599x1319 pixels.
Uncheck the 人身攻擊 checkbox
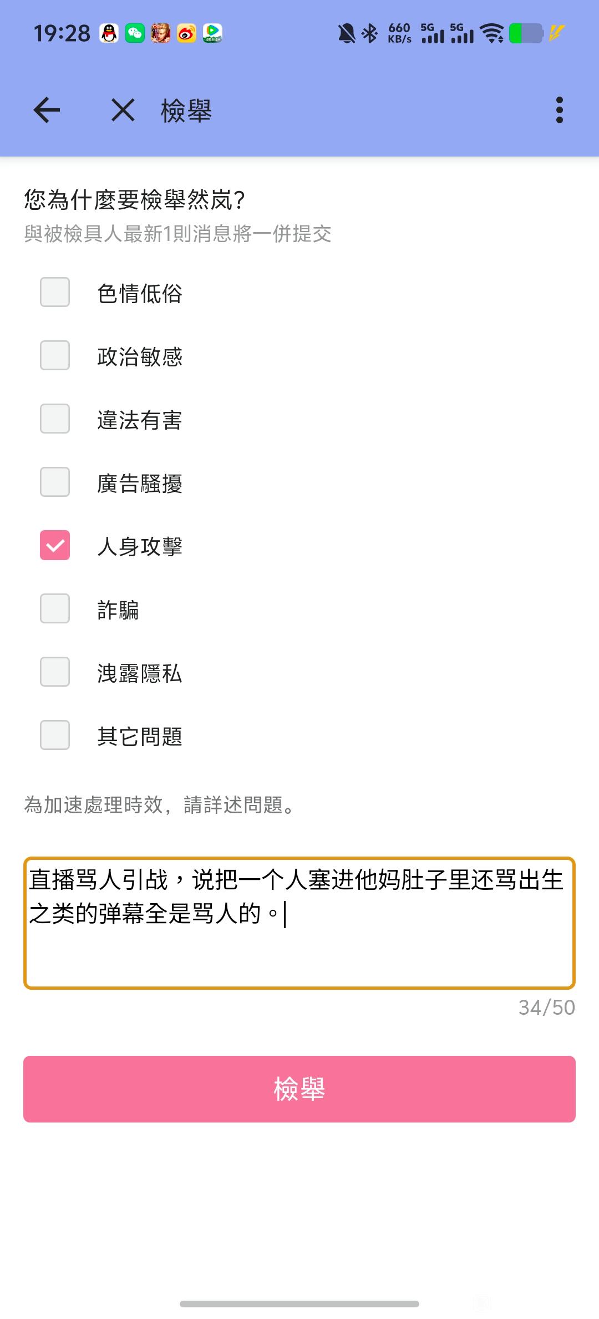[55, 546]
